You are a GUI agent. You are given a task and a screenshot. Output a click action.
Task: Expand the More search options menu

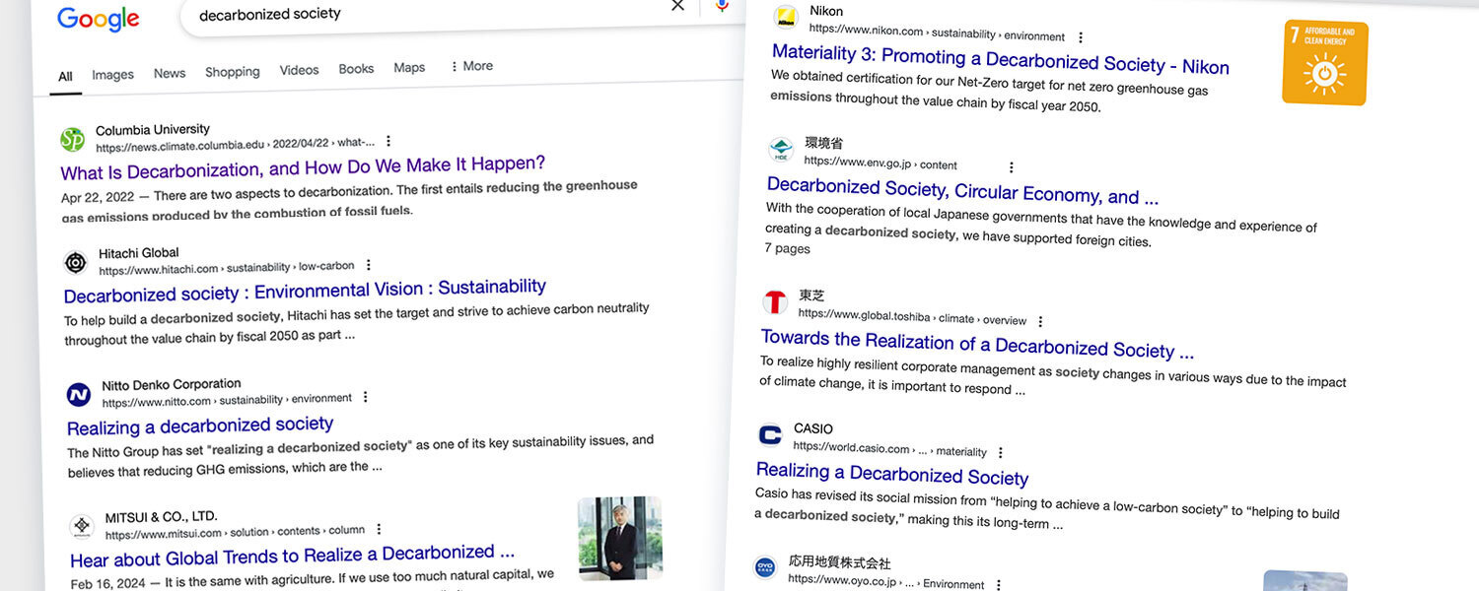click(471, 66)
